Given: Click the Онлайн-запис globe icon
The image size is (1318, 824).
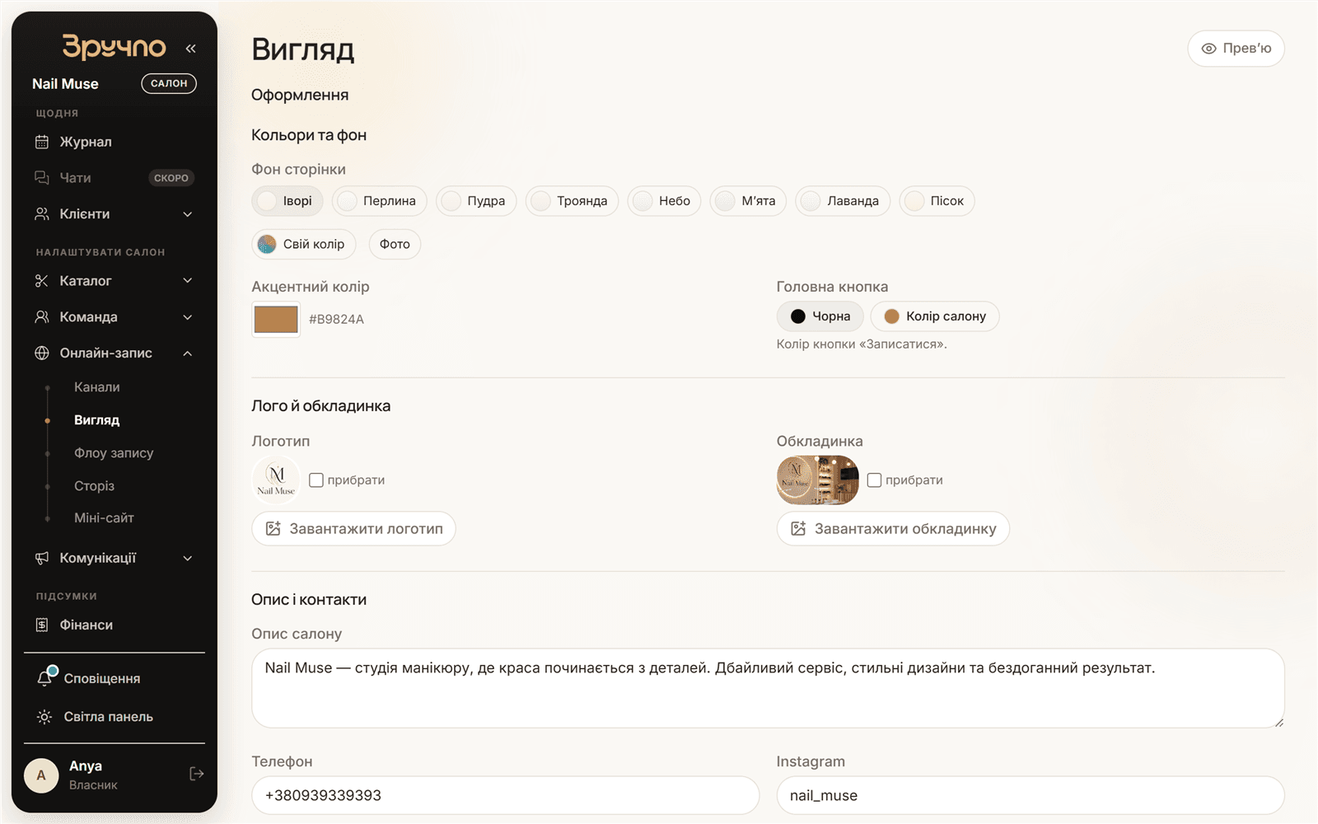Looking at the screenshot, I should coord(42,353).
